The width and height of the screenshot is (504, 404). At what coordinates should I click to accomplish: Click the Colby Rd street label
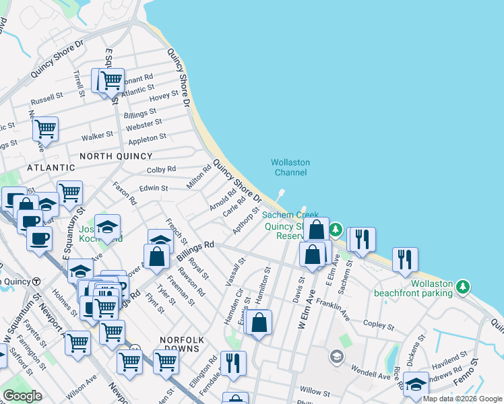coord(161,169)
